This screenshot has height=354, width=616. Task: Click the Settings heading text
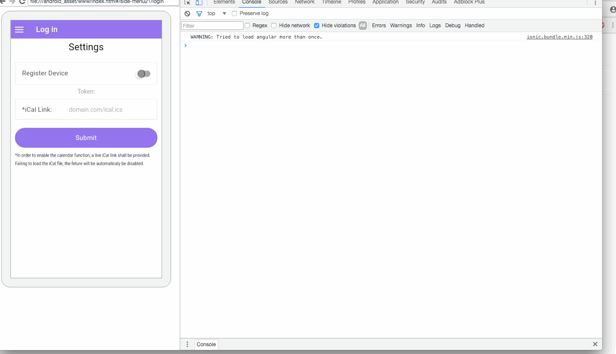click(86, 47)
